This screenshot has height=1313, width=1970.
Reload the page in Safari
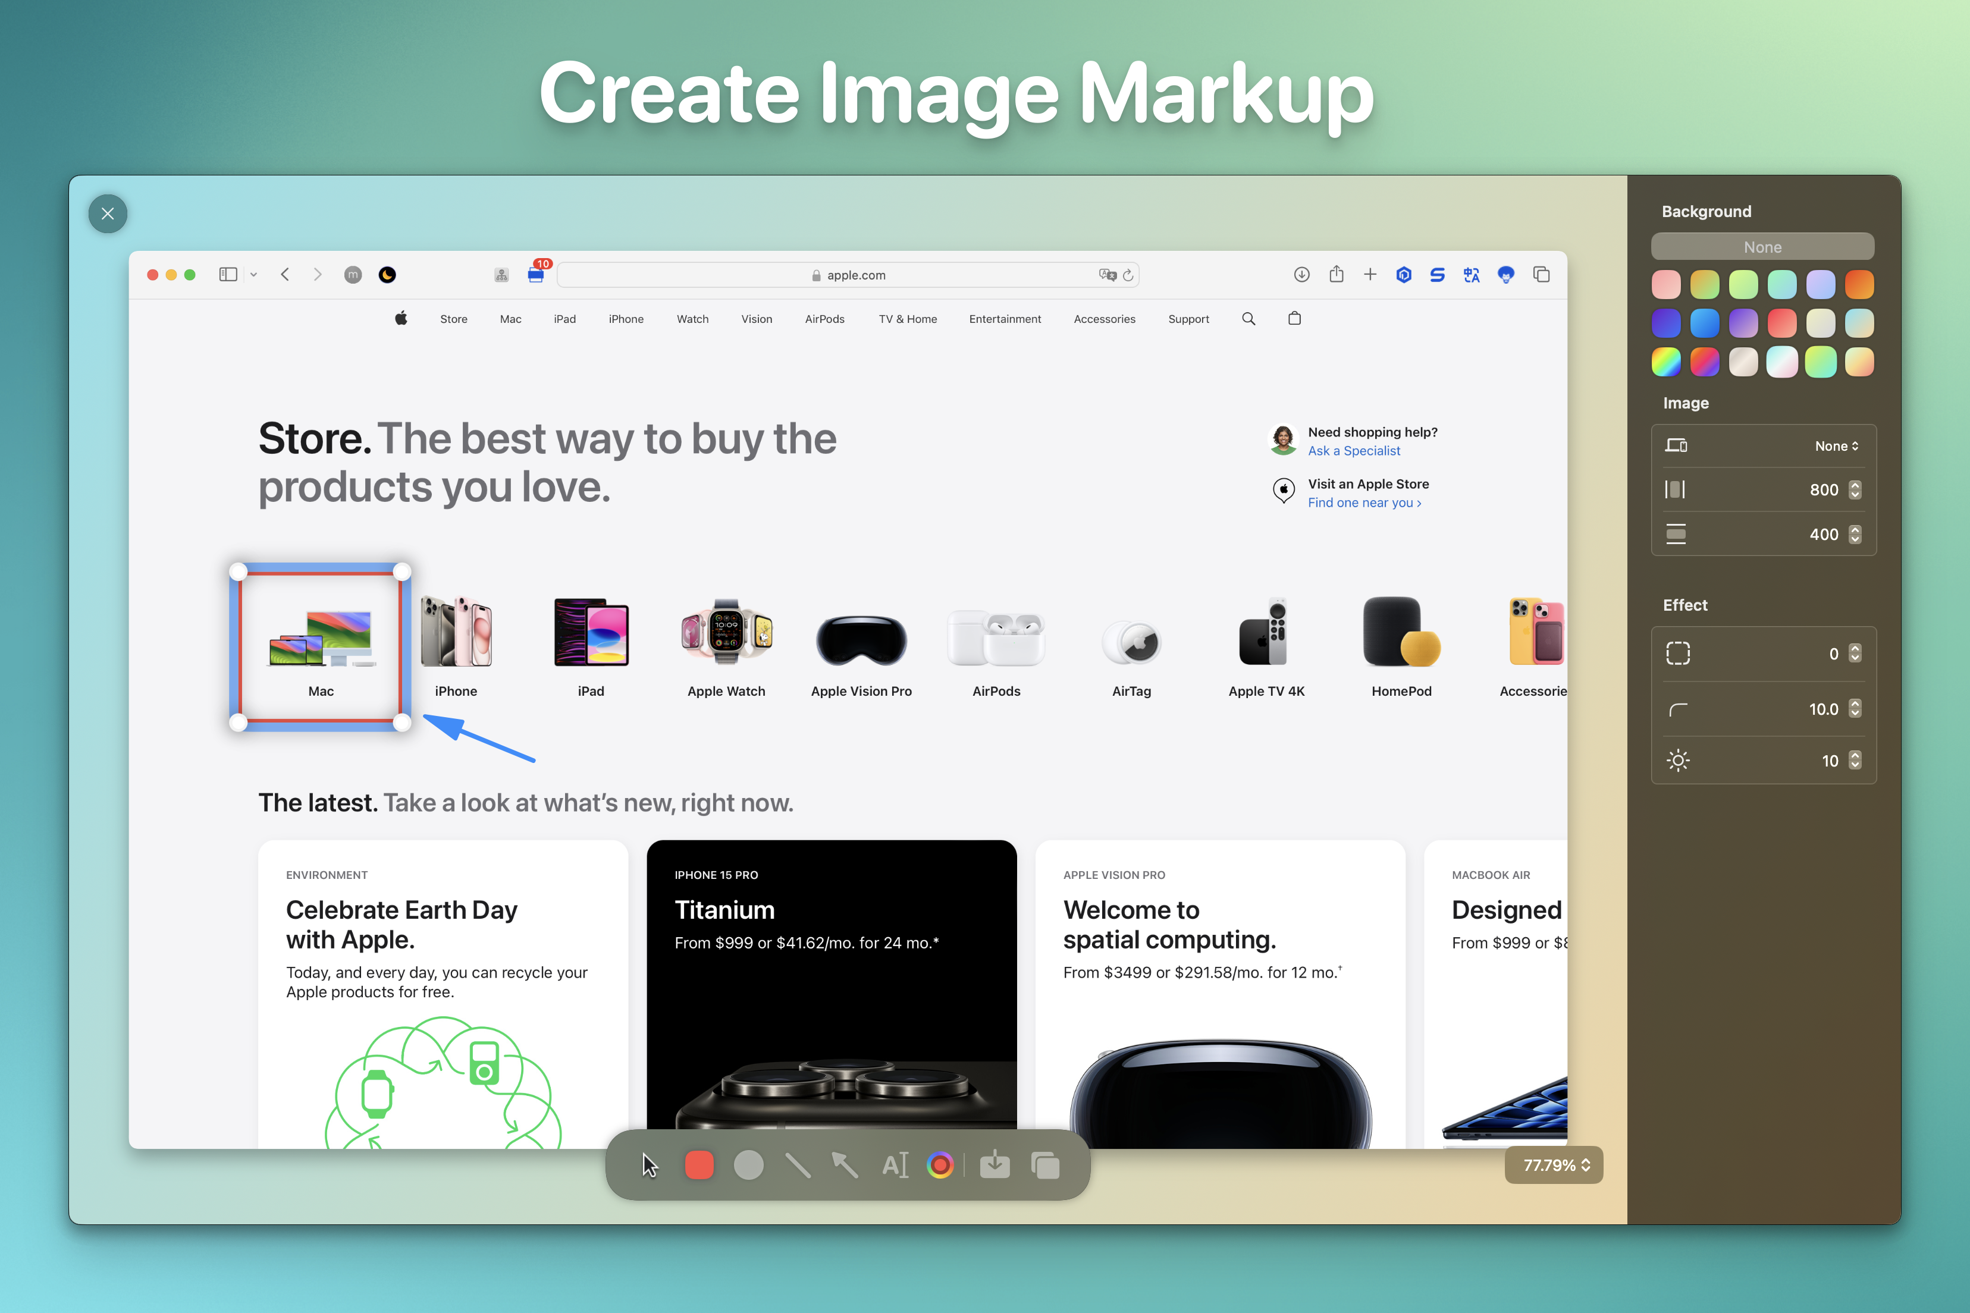click(1128, 275)
